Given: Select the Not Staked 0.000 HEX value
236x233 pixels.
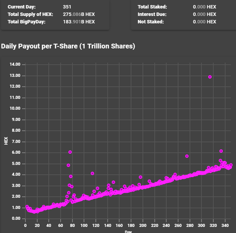Looking at the screenshot, I should [205, 22].
